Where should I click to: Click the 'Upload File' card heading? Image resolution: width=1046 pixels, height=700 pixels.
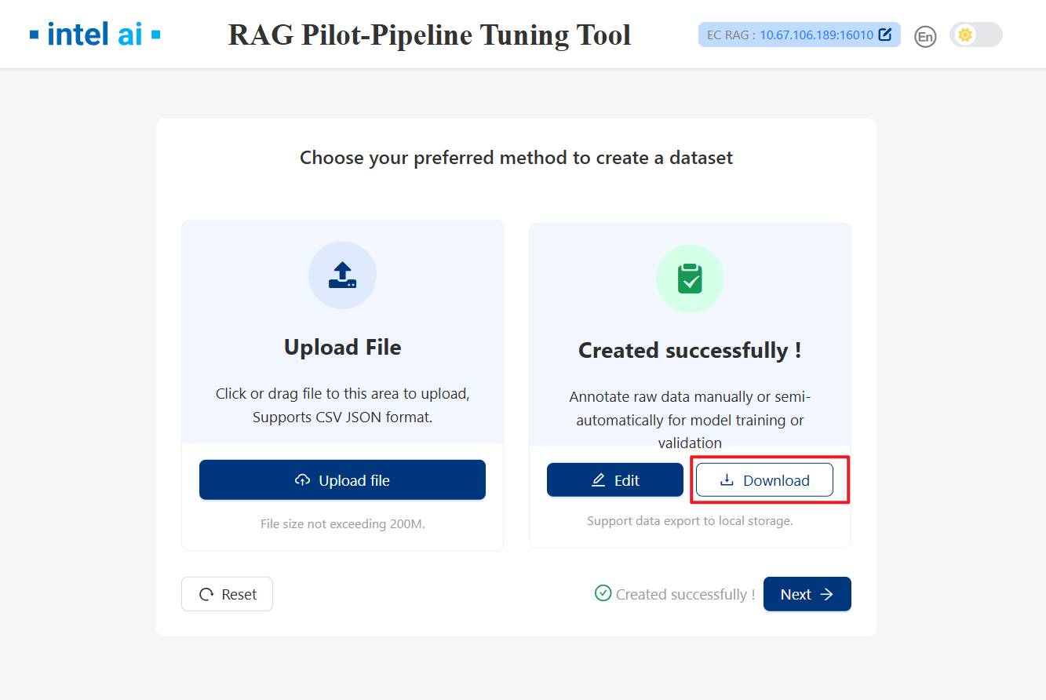[342, 348]
